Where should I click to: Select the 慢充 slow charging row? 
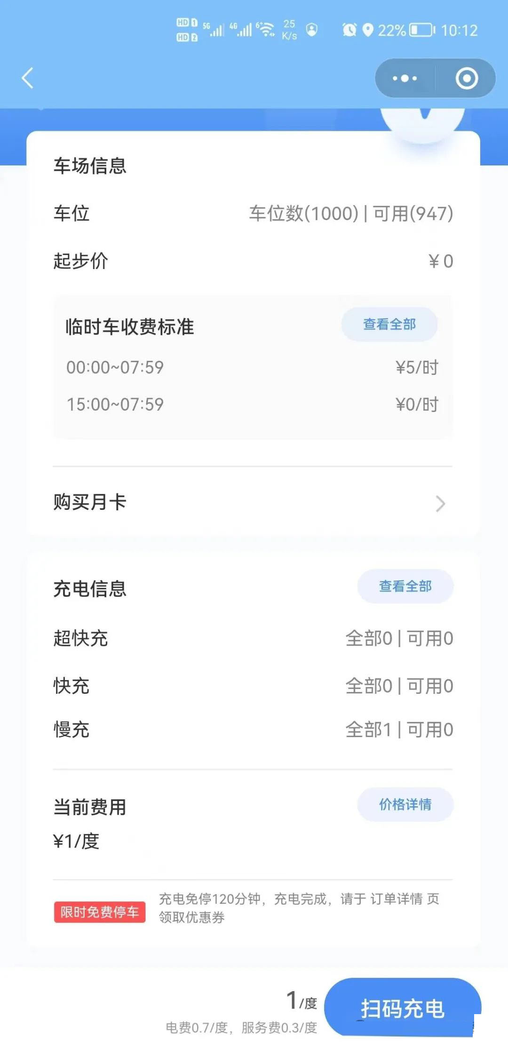point(252,730)
